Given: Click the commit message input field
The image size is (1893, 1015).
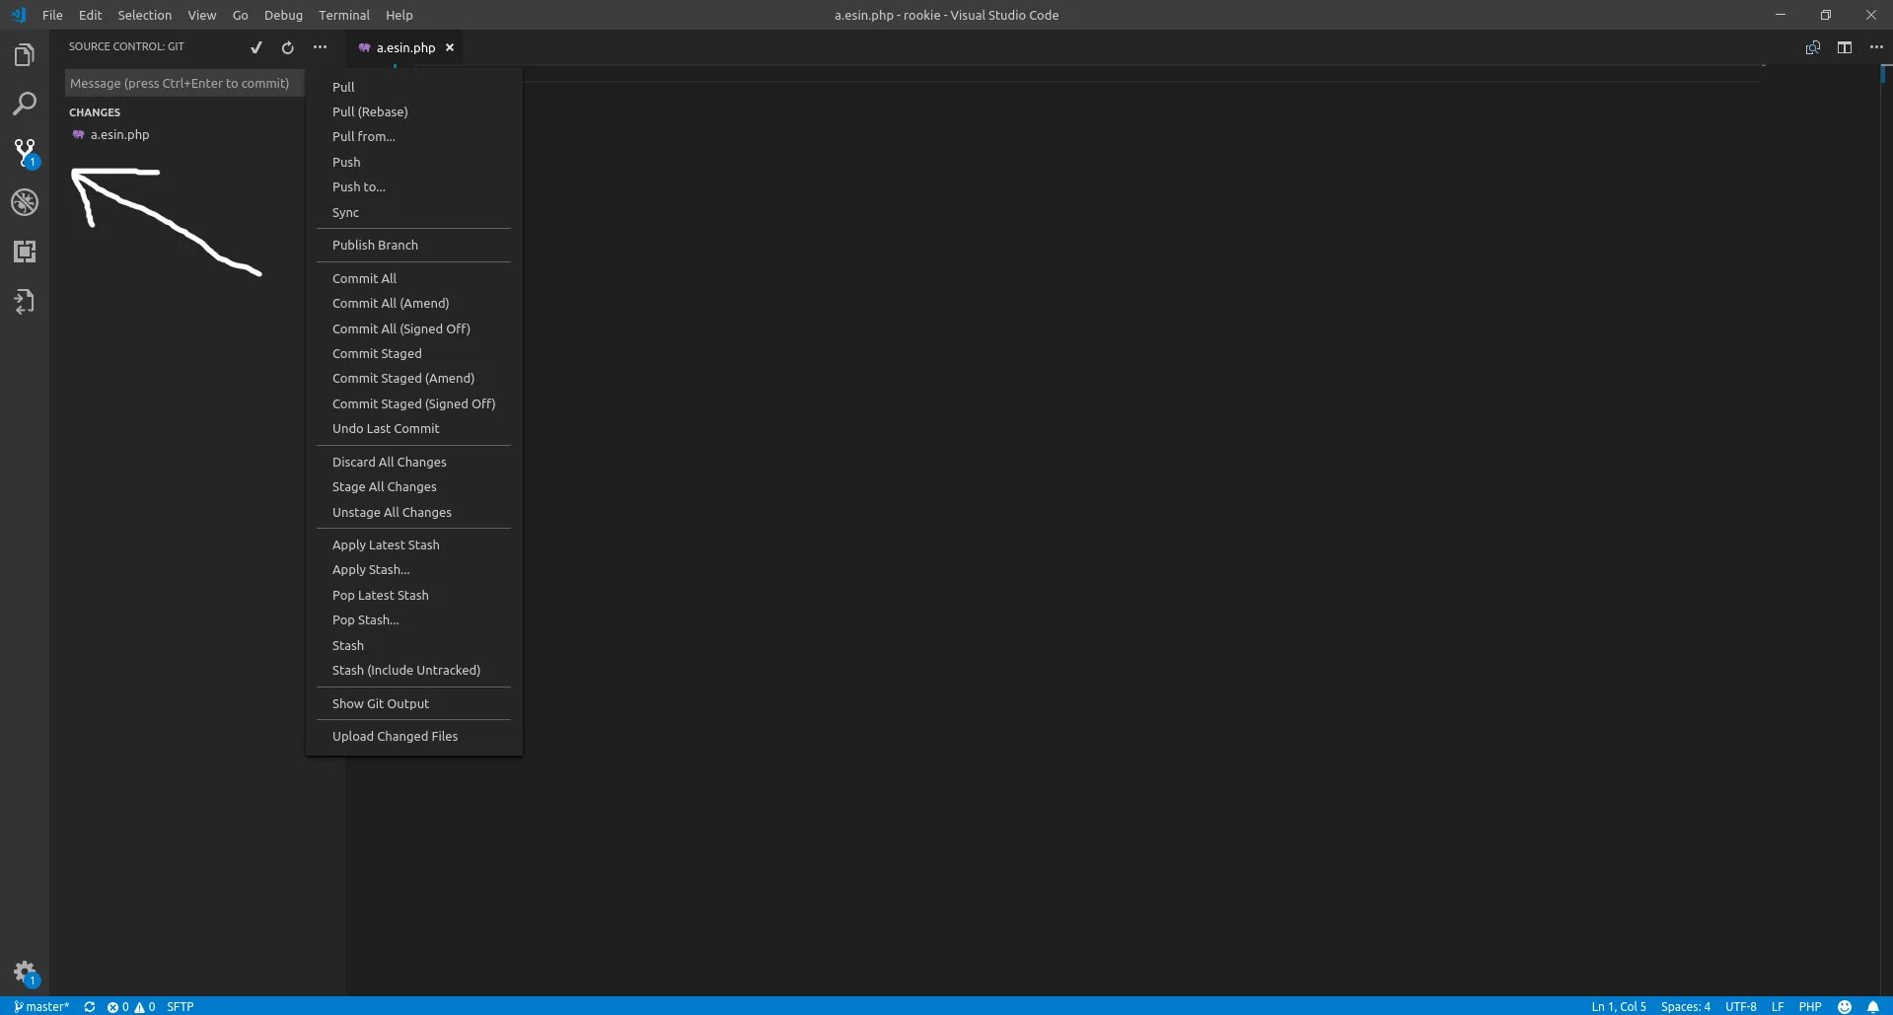Looking at the screenshot, I should (182, 83).
